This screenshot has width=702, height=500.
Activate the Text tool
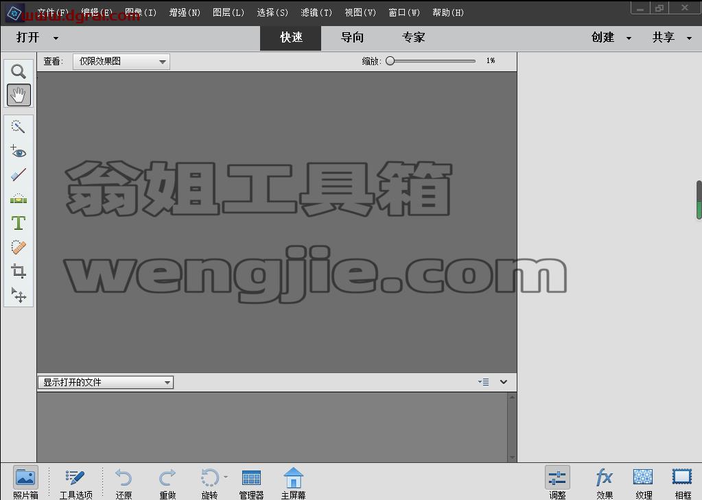19,222
